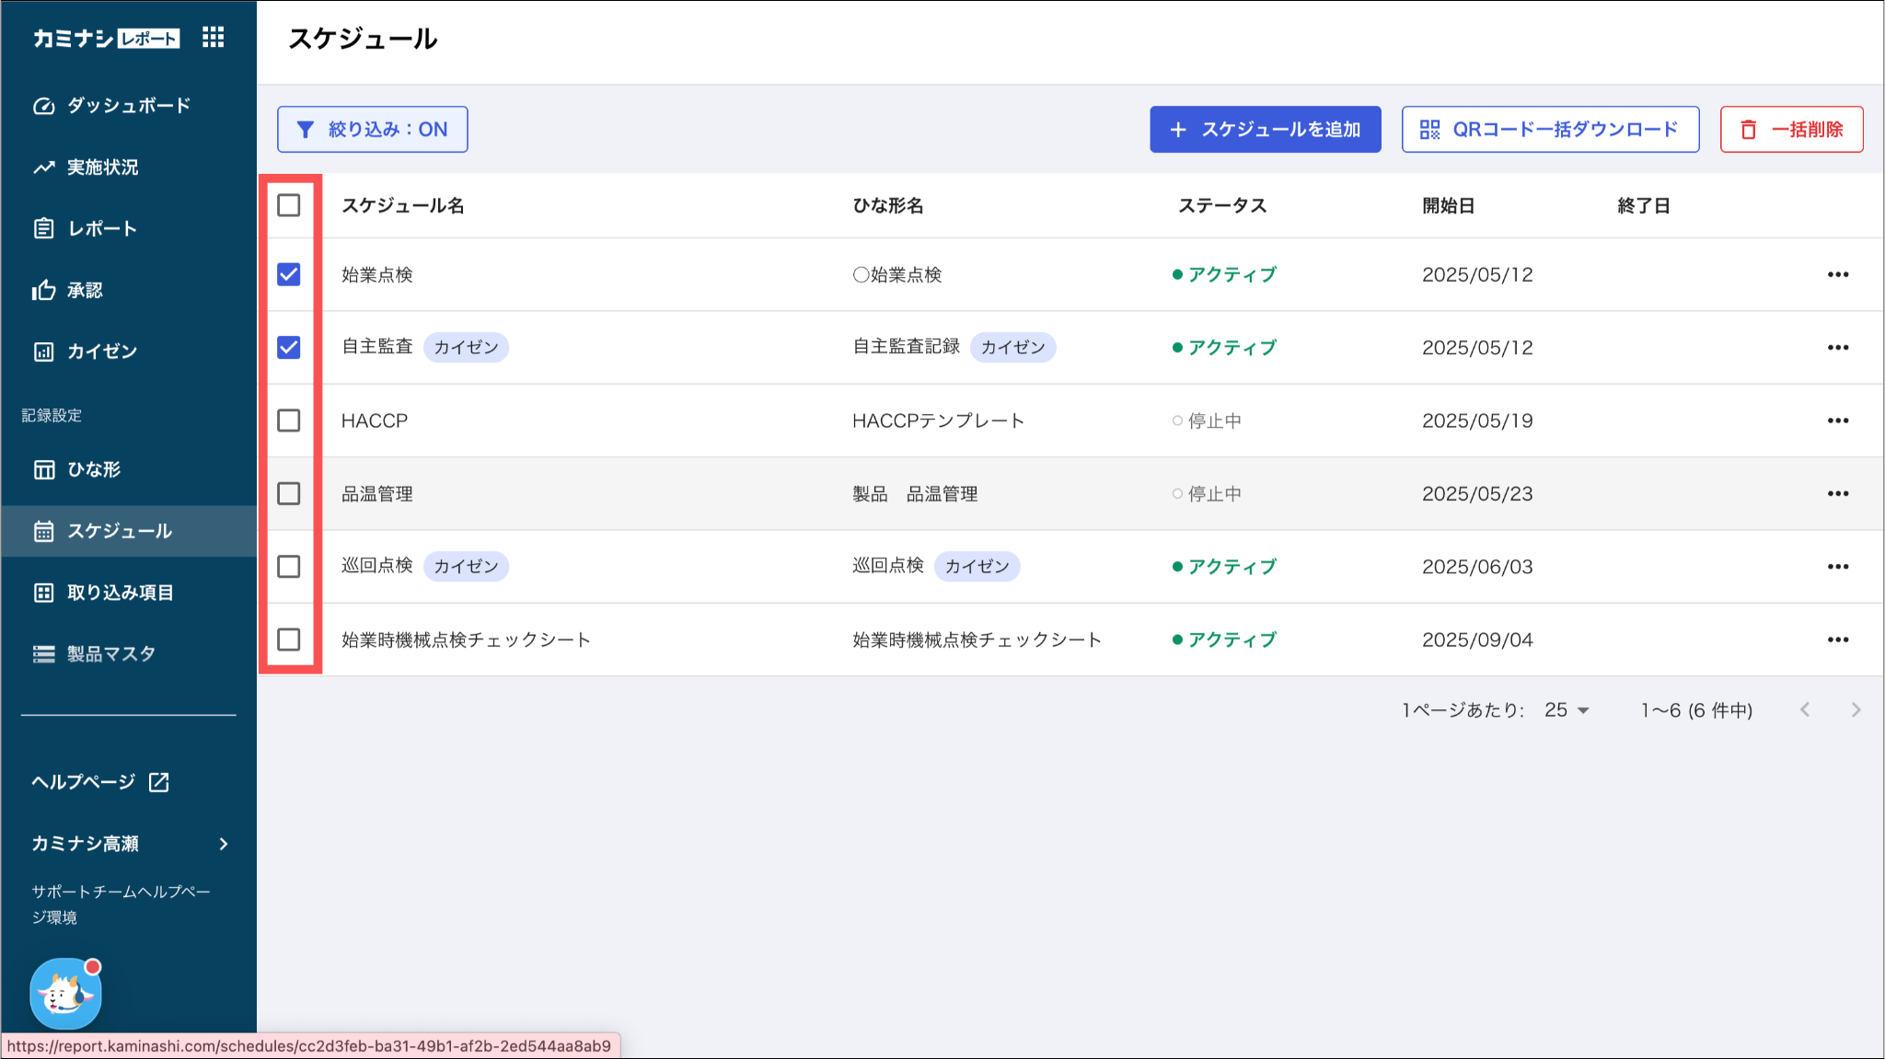
Task: Open the 承認 thumbs-up icon
Action: 43,291
